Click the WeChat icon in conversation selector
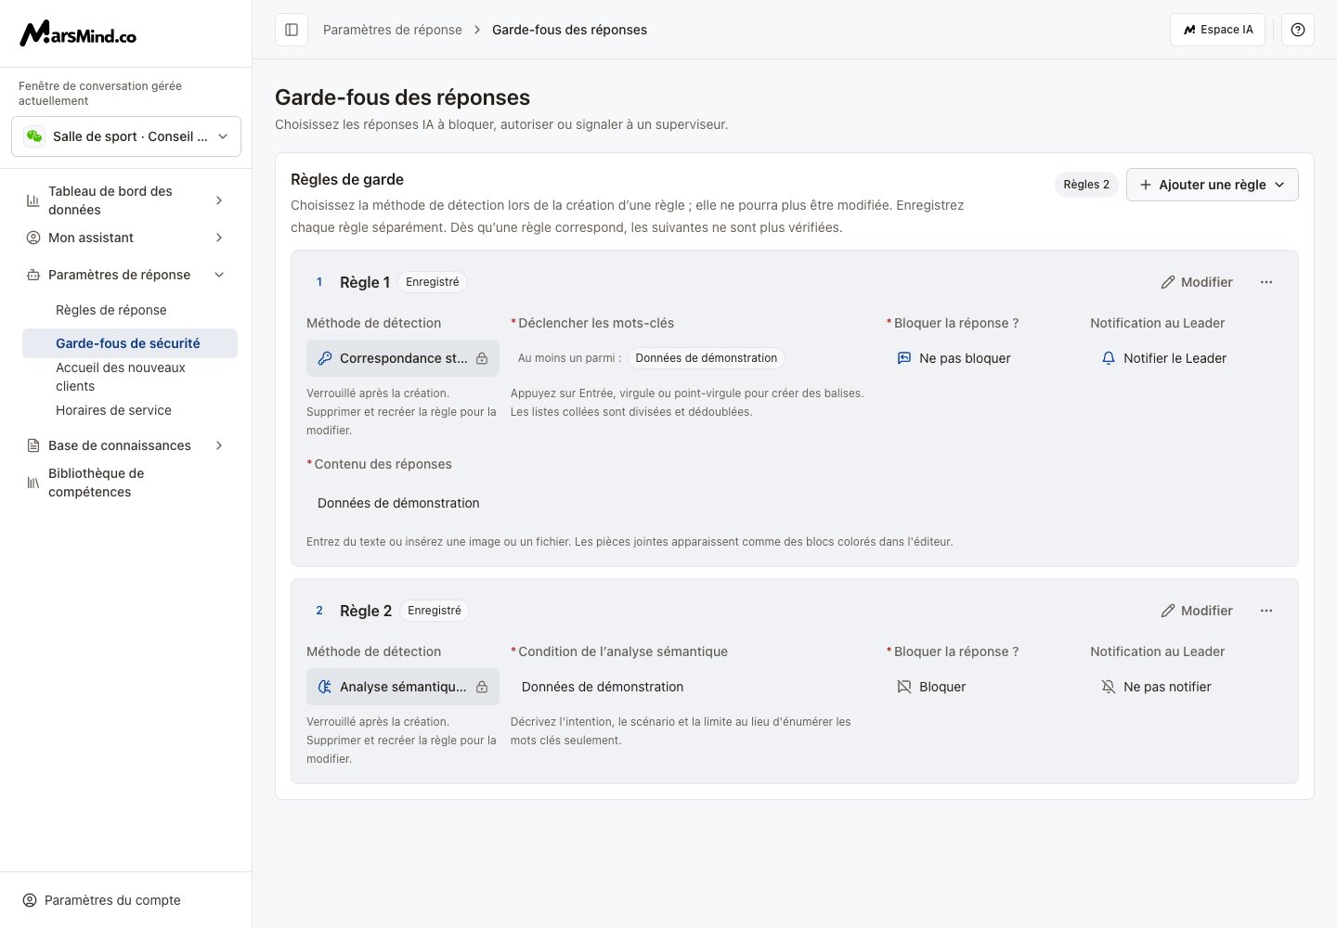The width and height of the screenshot is (1337, 928). [34, 136]
